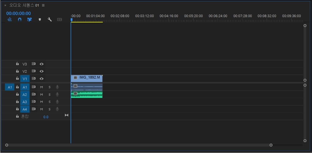Screen dimensions: 312x153
Task: Solo track A1
Action: [50, 87]
